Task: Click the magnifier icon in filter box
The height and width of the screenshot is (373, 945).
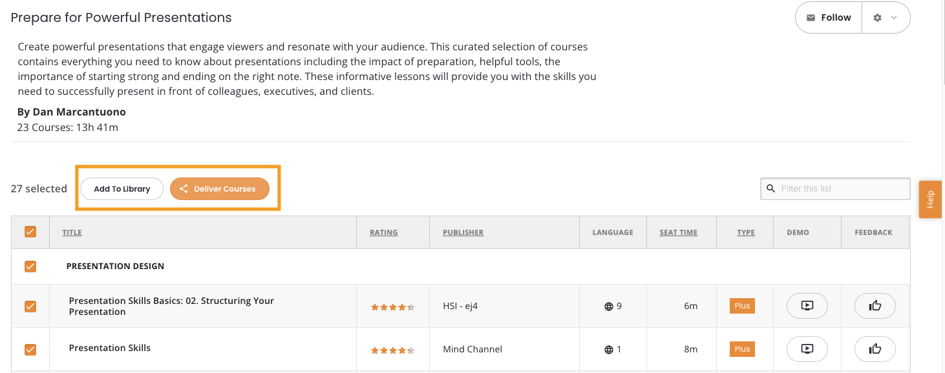Action: [770, 188]
